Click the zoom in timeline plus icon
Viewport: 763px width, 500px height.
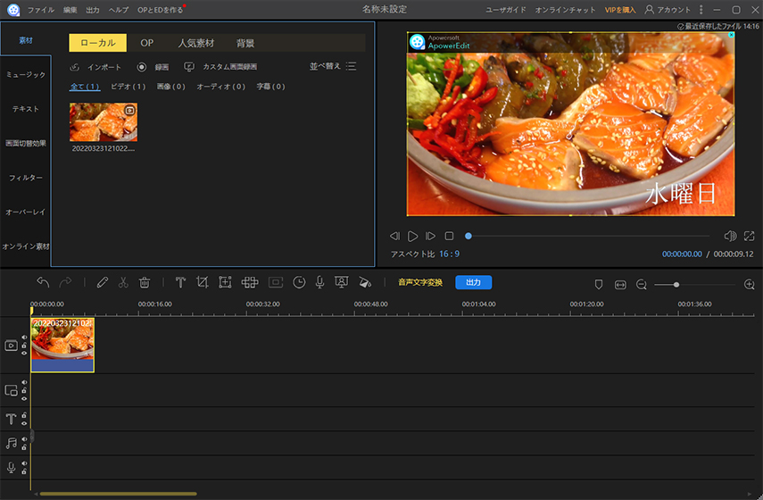pos(749,284)
